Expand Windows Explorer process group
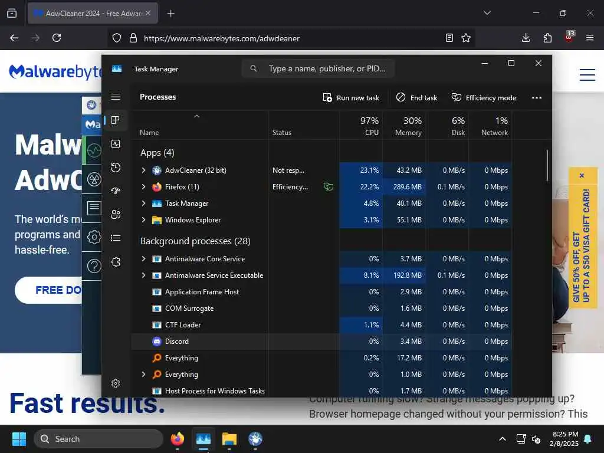 tap(144, 220)
